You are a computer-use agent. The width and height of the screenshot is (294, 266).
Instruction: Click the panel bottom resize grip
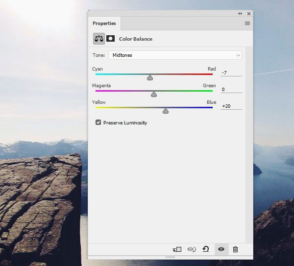coord(170,257)
